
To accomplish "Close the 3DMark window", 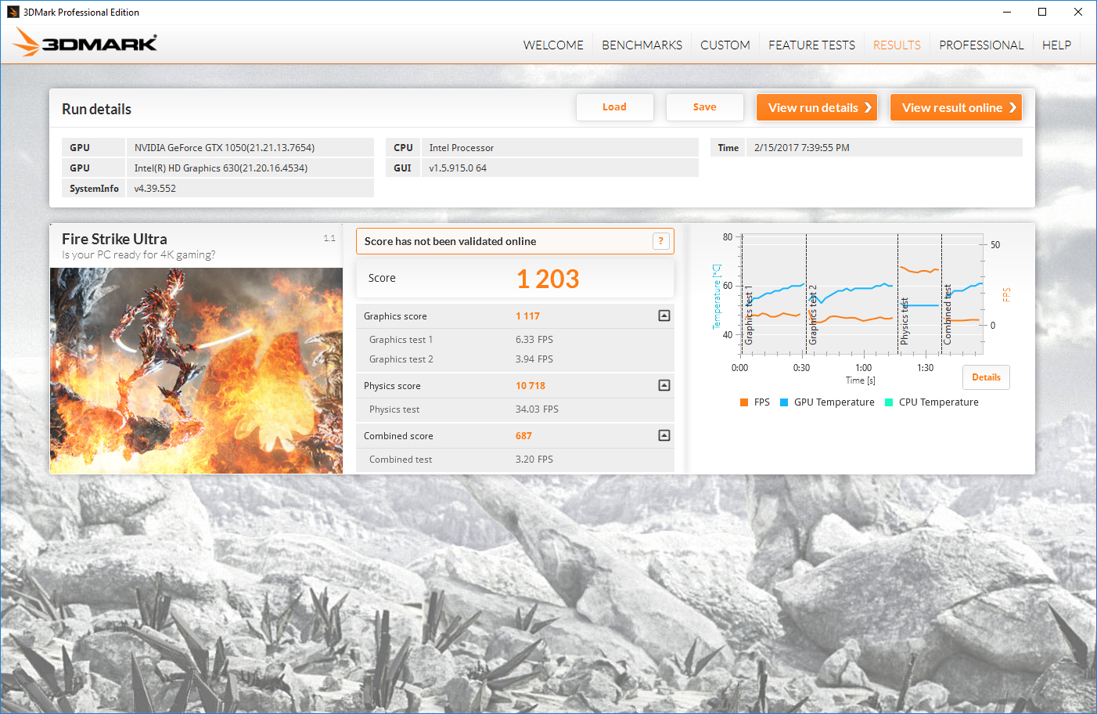I will click(x=1078, y=12).
